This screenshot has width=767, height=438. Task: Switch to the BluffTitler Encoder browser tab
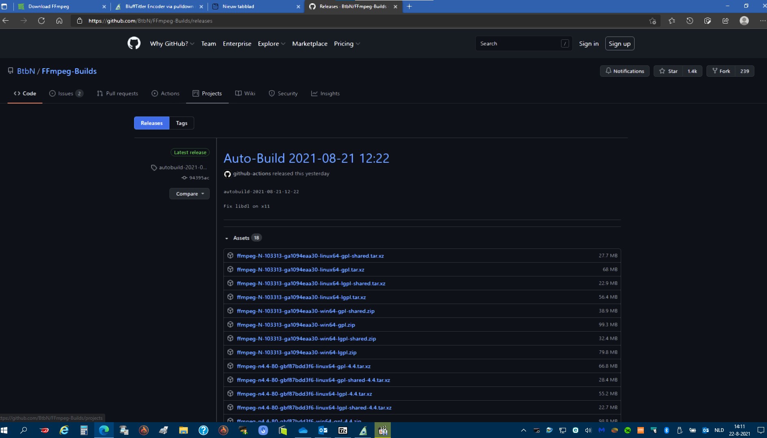point(159,6)
